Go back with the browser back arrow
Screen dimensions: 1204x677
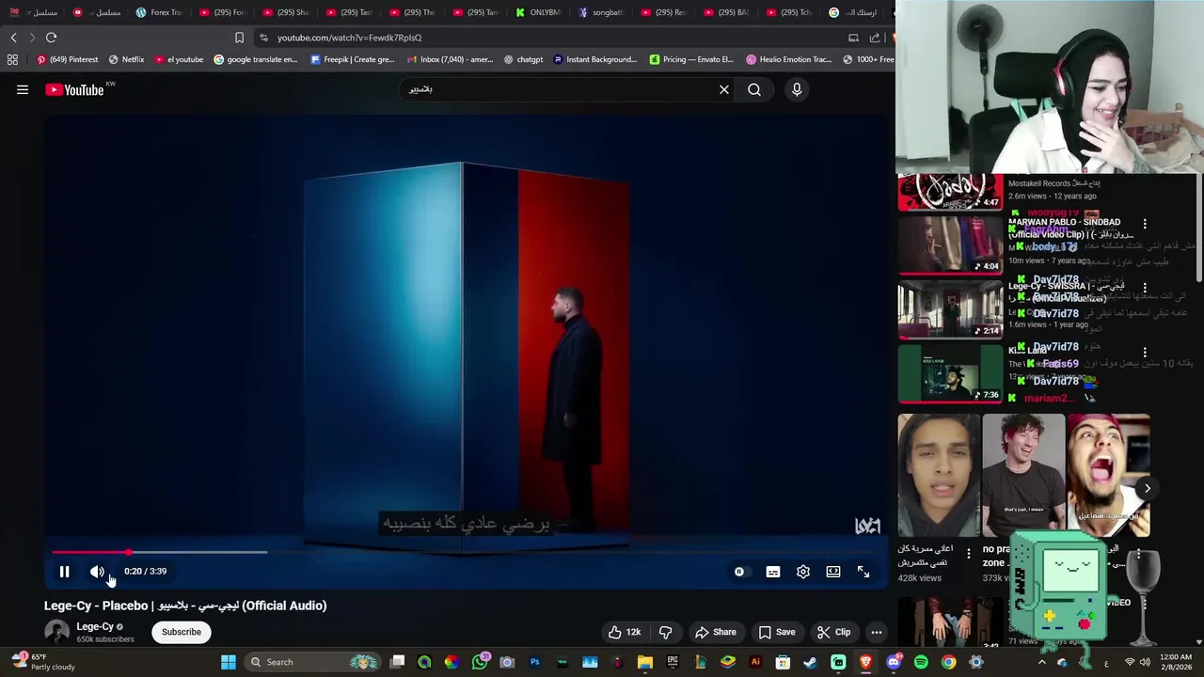[x=13, y=38]
